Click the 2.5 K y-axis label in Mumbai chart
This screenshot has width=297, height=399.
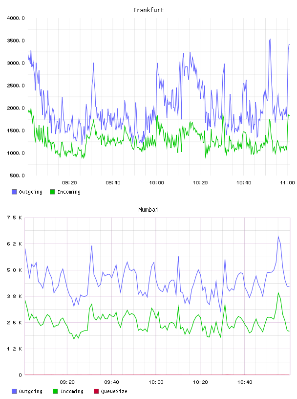[14, 322]
